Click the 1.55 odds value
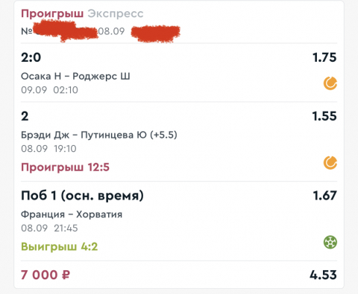Viewport: 358px width, 294px height. coord(324,116)
